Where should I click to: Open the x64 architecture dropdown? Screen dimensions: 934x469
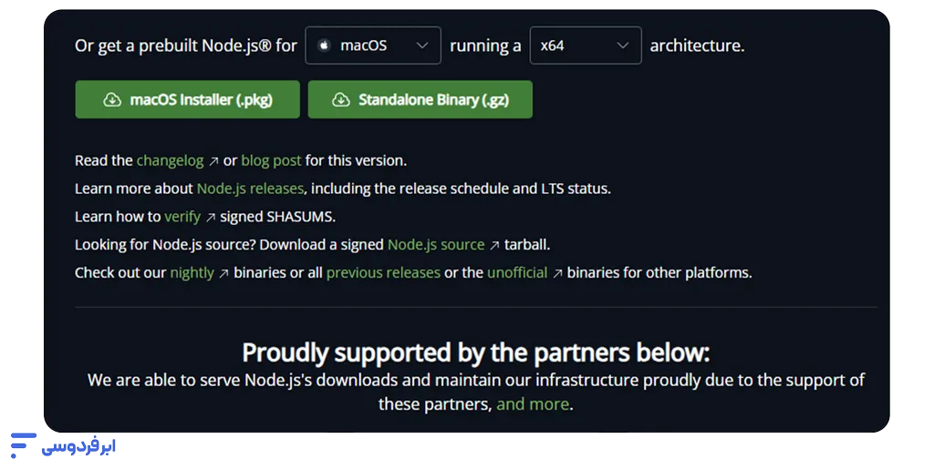click(586, 46)
